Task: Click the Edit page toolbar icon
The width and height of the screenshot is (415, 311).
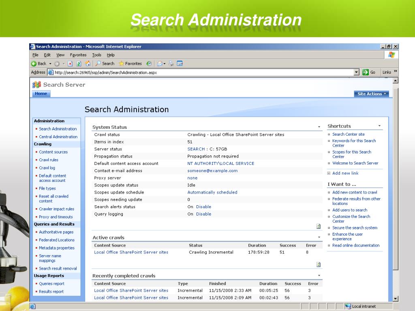Action: pyautogui.click(x=180, y=64)
